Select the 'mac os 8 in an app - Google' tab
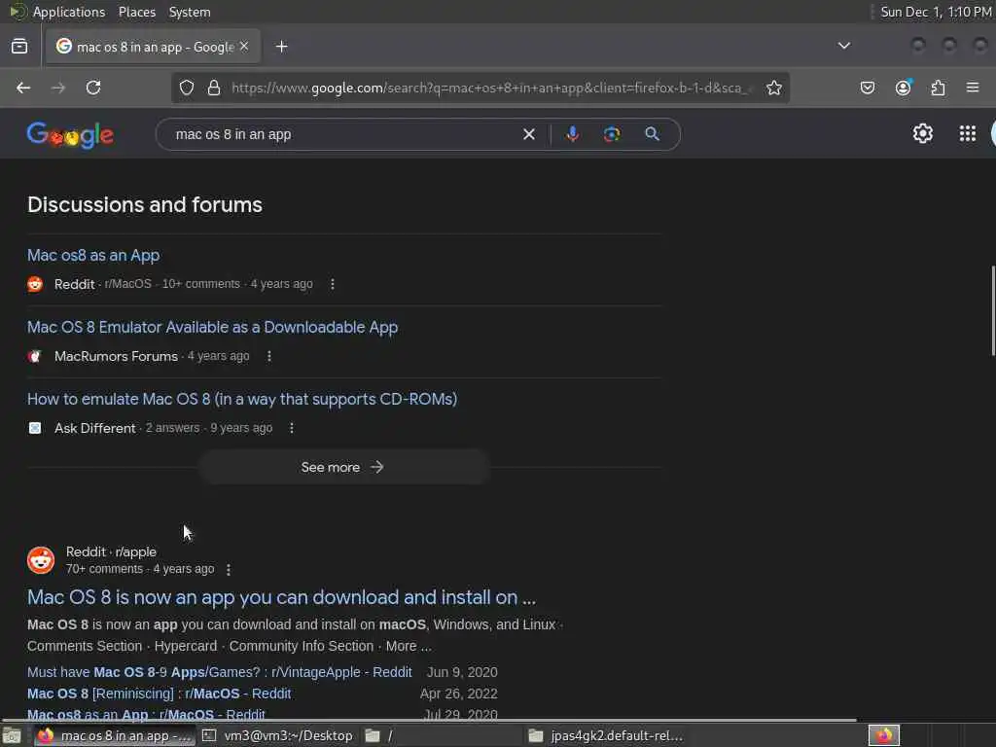 click(153, 47)
